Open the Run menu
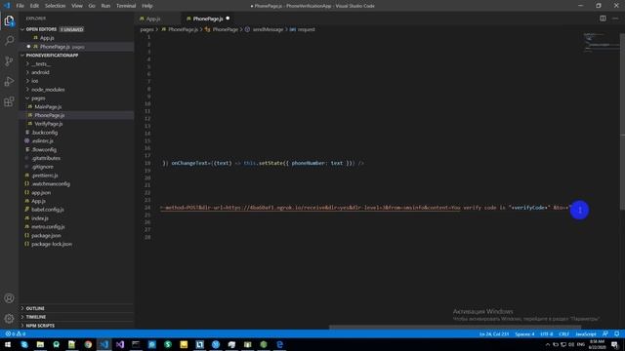 pyautogui.click(x=105, y=6)
